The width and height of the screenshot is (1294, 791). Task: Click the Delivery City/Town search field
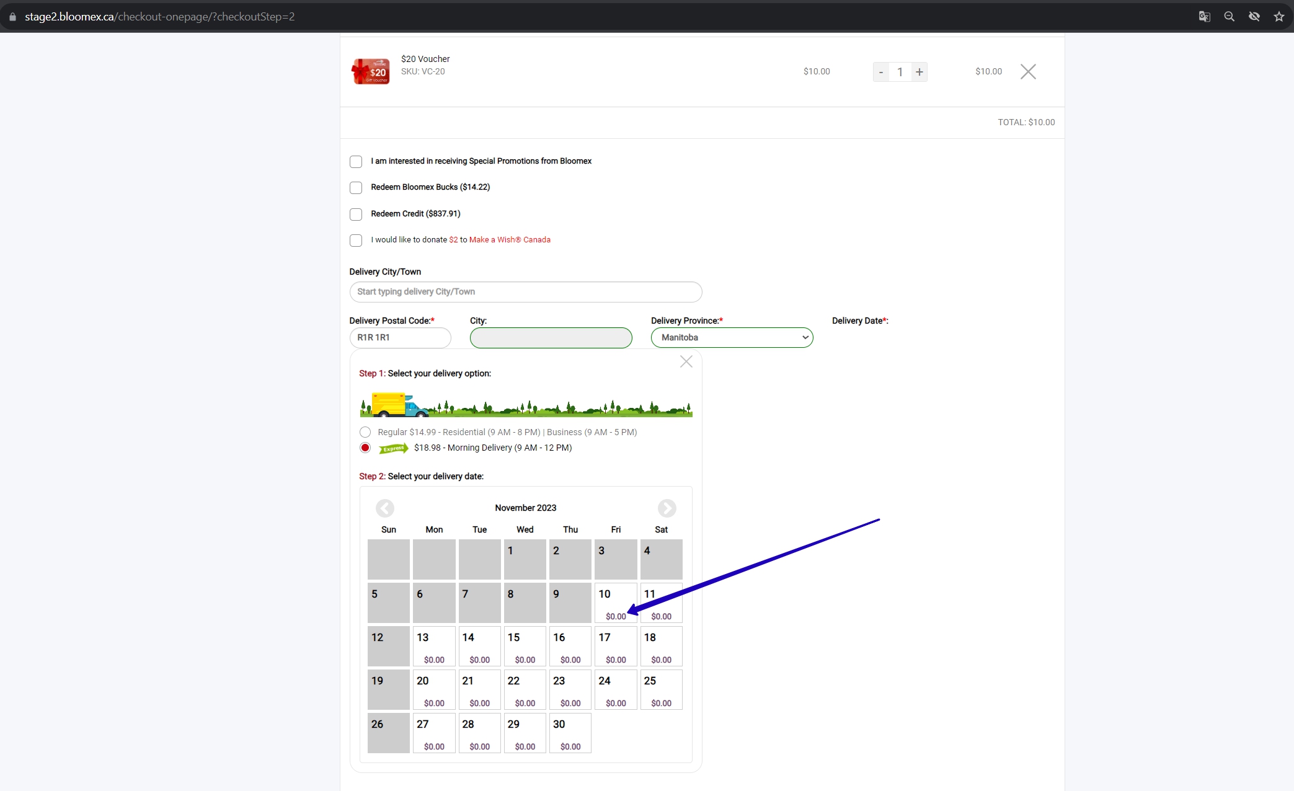(526, 292)
